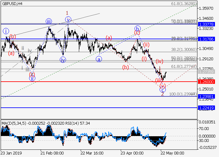Viewport: 219px width, 157px height.
Task: Select the circled blue wave ii marker
Action: (32, 78)
